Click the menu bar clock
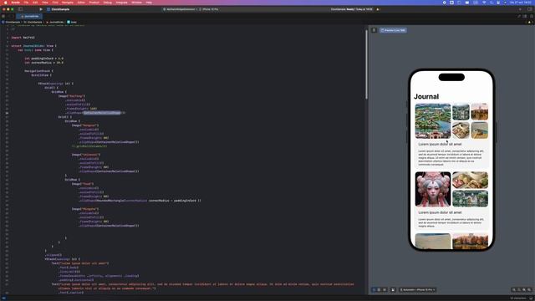This screenshot has height=301, width=535. 521,3
